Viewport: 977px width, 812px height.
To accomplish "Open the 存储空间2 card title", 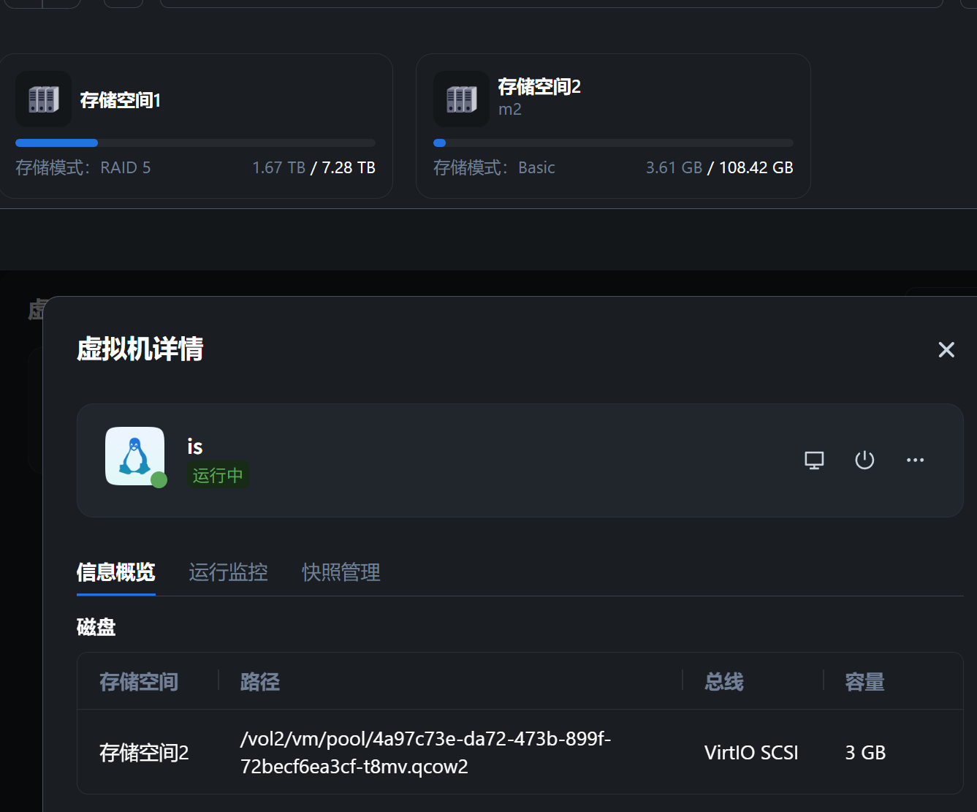I will 539,87.
